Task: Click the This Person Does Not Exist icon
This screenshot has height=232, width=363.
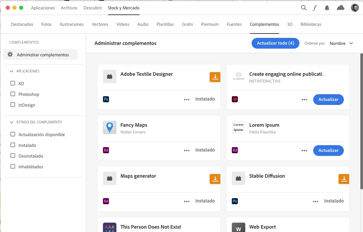Action: [110, 227]
